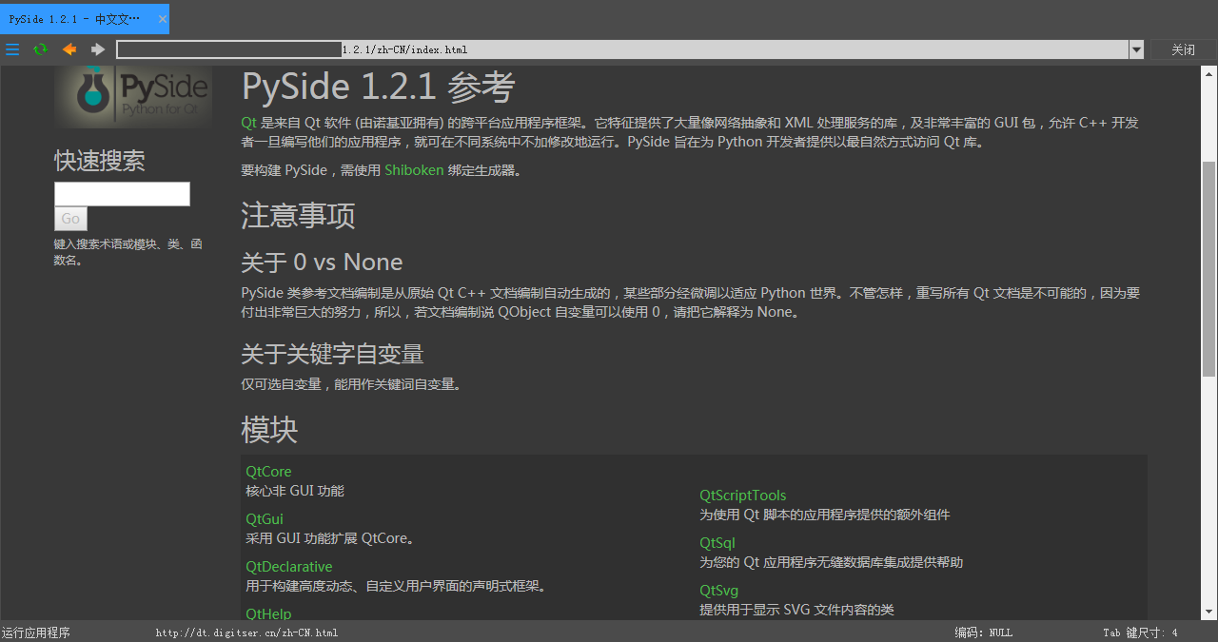Screen dimensions: 1218x642
Task: Open the hamburger menu icon
Action: coord(12,49)
